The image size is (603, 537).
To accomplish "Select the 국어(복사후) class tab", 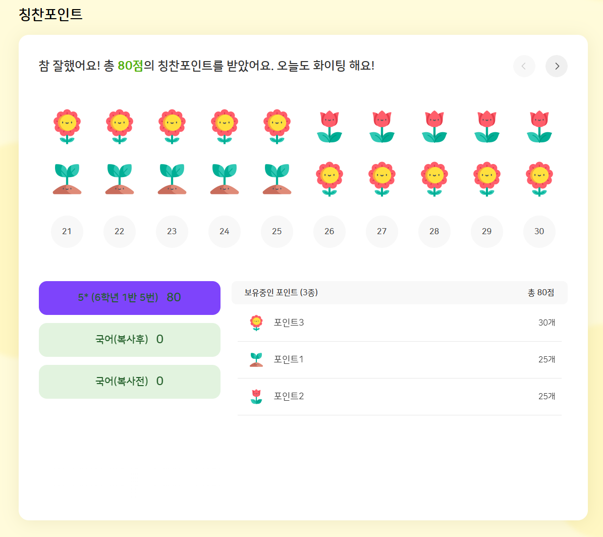I will tap(130, 340).
